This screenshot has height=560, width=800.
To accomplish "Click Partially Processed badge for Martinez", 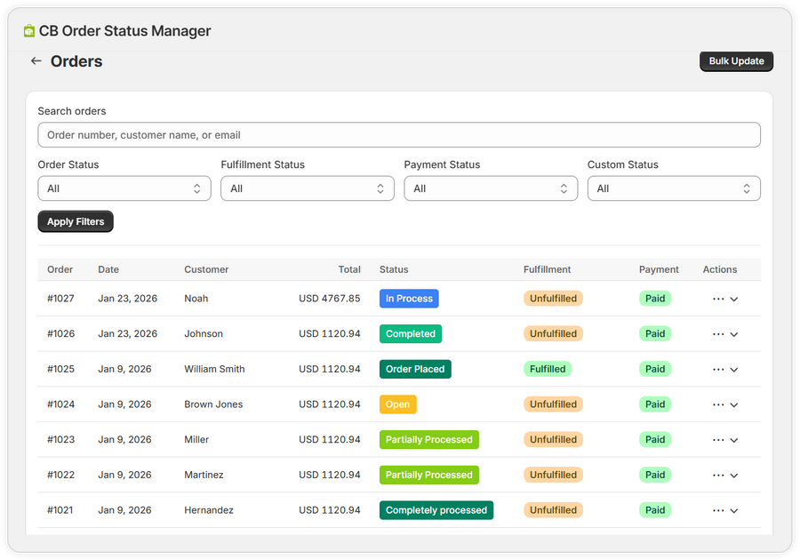I will pyautogui.click(x=428, y=475).
